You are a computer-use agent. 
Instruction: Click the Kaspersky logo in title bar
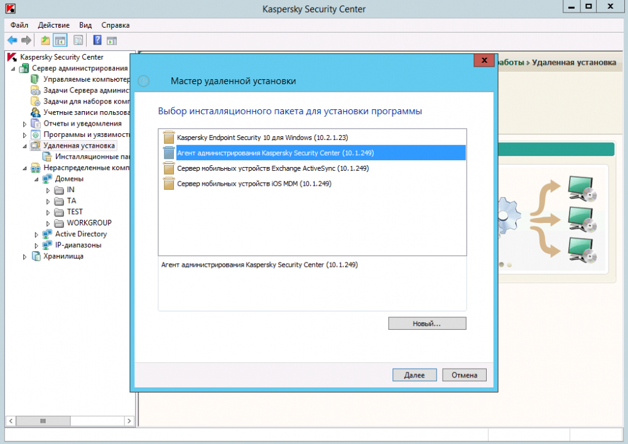pyautogui.click(x=10, y=8)
